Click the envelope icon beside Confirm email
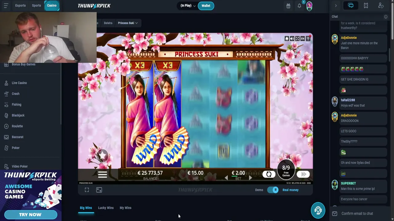 (x=335, y=214)
